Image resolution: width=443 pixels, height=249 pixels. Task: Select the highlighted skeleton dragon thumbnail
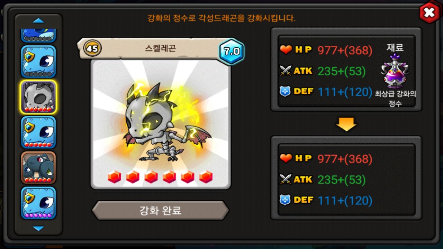click(38, 97)
